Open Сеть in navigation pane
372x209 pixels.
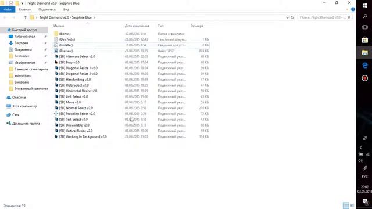point(16,115)
